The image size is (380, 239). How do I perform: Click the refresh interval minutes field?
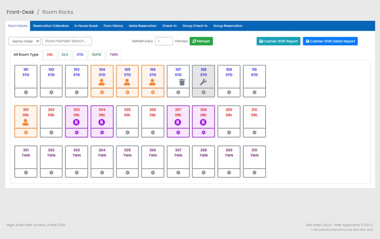164,41
